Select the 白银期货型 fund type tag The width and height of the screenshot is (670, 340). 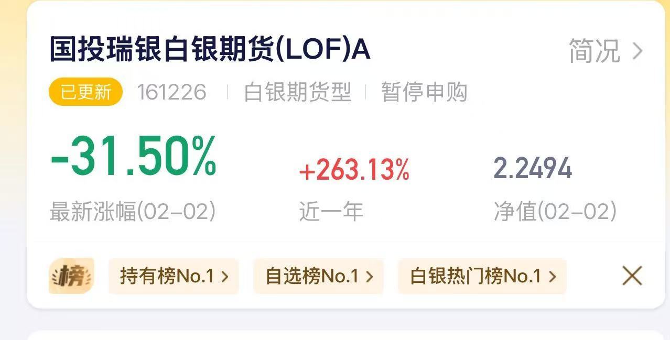(x=297, y=92)
